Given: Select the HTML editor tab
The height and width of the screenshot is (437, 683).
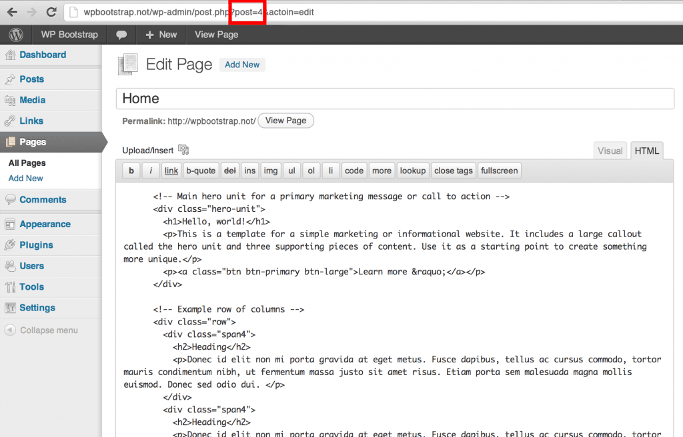Looking at the screenshot, I should pos(646,151).
